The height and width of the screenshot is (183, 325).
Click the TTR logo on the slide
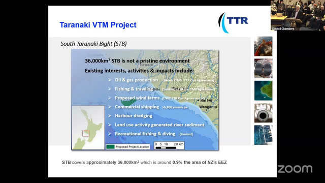coord(233,22)
